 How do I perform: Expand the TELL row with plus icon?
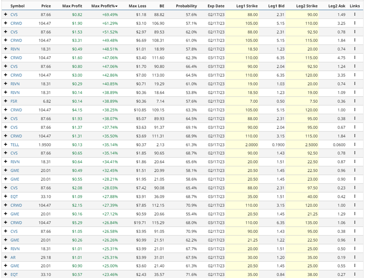(5, 144)
